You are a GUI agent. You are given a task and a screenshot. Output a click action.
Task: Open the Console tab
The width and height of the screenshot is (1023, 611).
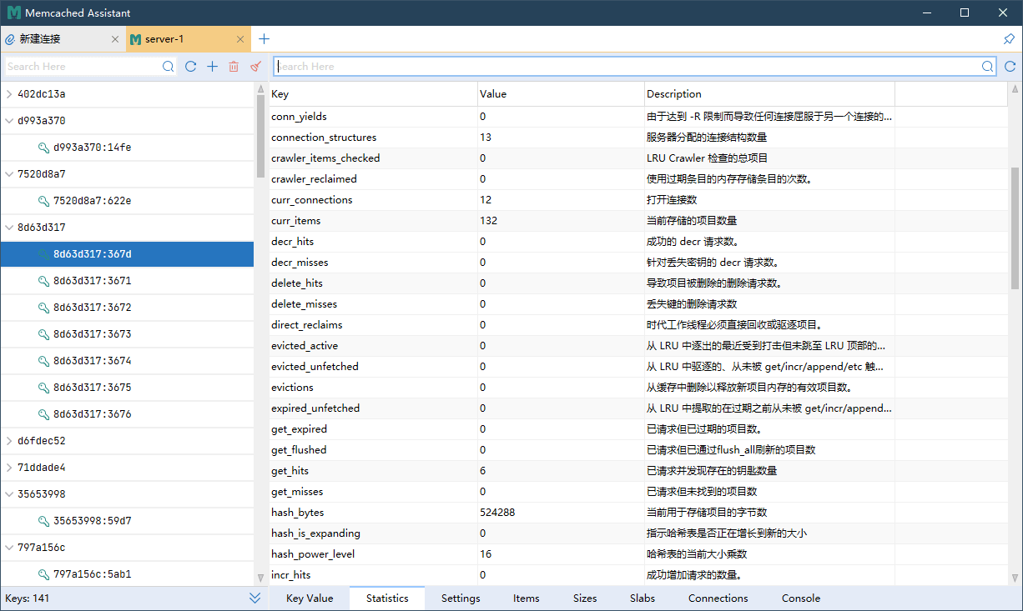pos(801,598)
